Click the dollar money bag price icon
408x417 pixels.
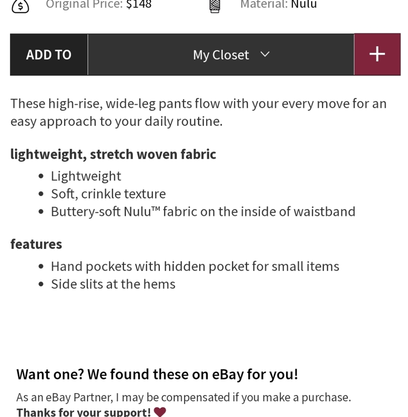tap(20, 6)
